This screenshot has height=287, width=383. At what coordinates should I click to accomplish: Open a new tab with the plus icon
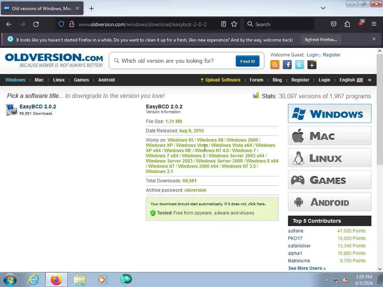click(91, 9)
